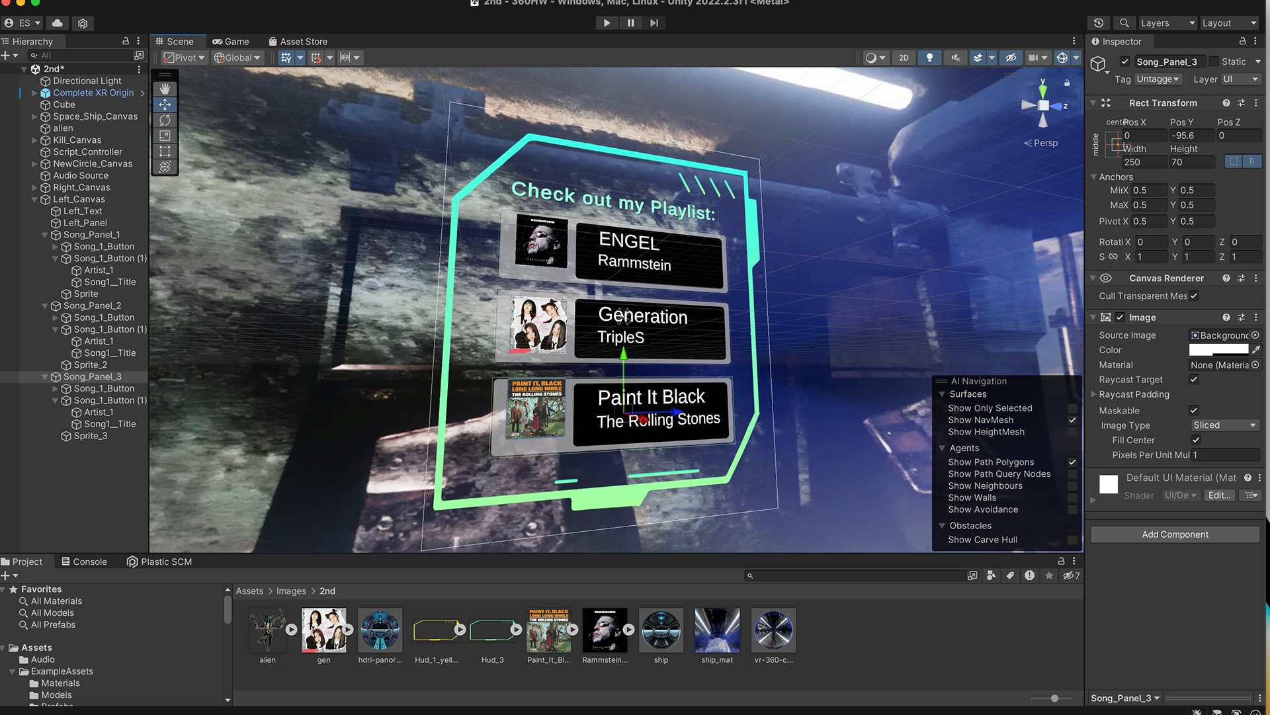Toggle scene lighting bulb icon
The height and width of the screenshot is (715, 1270).
(929, 58)
